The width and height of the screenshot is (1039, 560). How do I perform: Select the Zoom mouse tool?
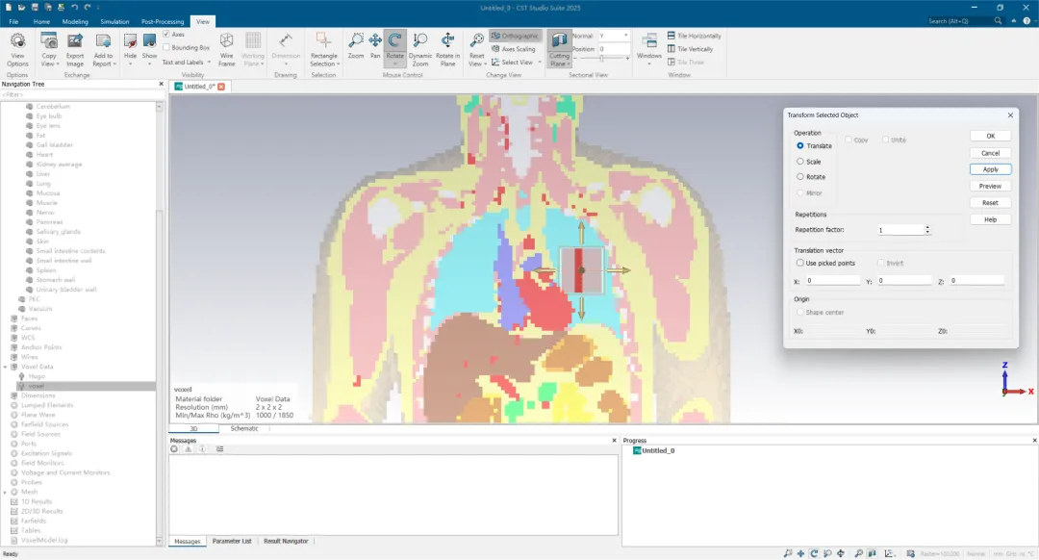pyautogui.click(x=356, y=46)
